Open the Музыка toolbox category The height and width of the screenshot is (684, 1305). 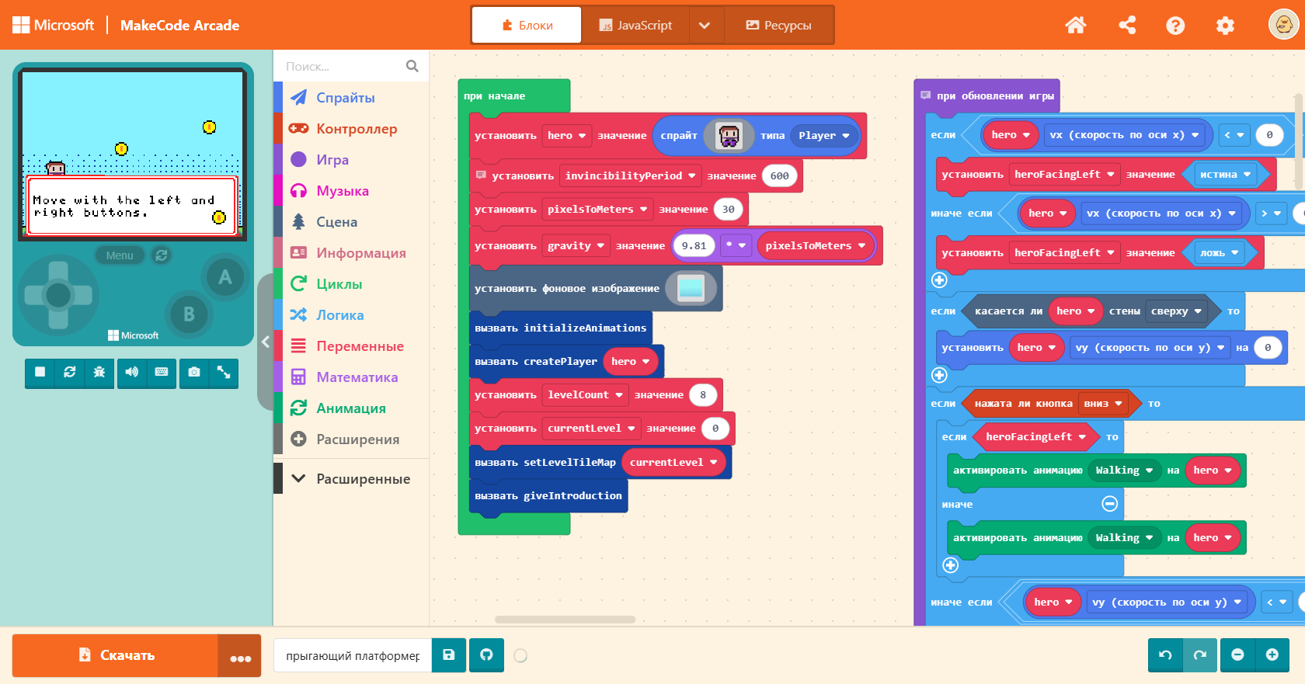coord(351,191)
